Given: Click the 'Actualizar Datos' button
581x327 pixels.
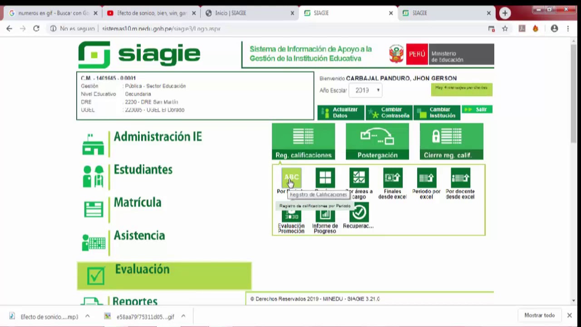Looking at the screenshot, I should (341, 113).
